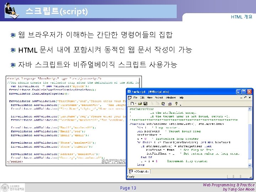Click the bullet icon before '자바 스크립트와'
The width and height of the screenshot is (256, 192).
13,65
